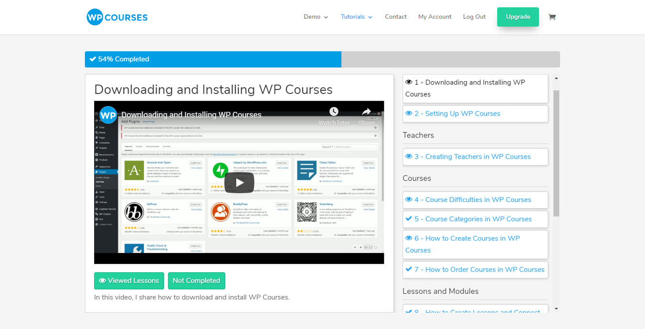Go to My Account
The height and width of the screenshot is (329, 645).
[x=435, y=17]
